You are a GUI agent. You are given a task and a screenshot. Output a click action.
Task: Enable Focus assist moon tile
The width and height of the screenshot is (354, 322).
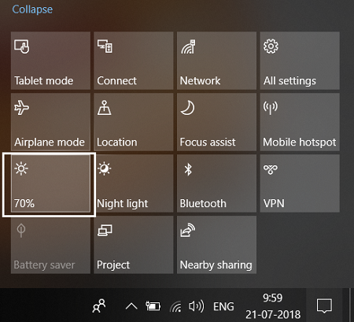click(216, 122)
